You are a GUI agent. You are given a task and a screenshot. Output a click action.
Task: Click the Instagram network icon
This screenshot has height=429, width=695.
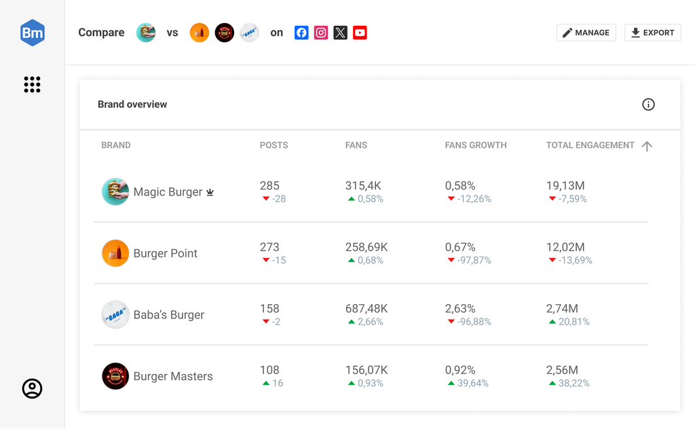[321, 33]
